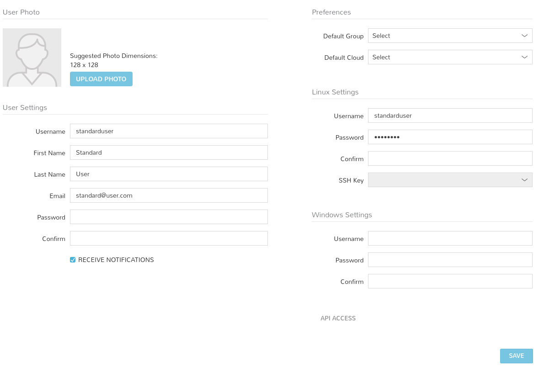Screen dimensions: 539x367
Task: Click the Windows Settings Password field
Action: pos(450,260)
